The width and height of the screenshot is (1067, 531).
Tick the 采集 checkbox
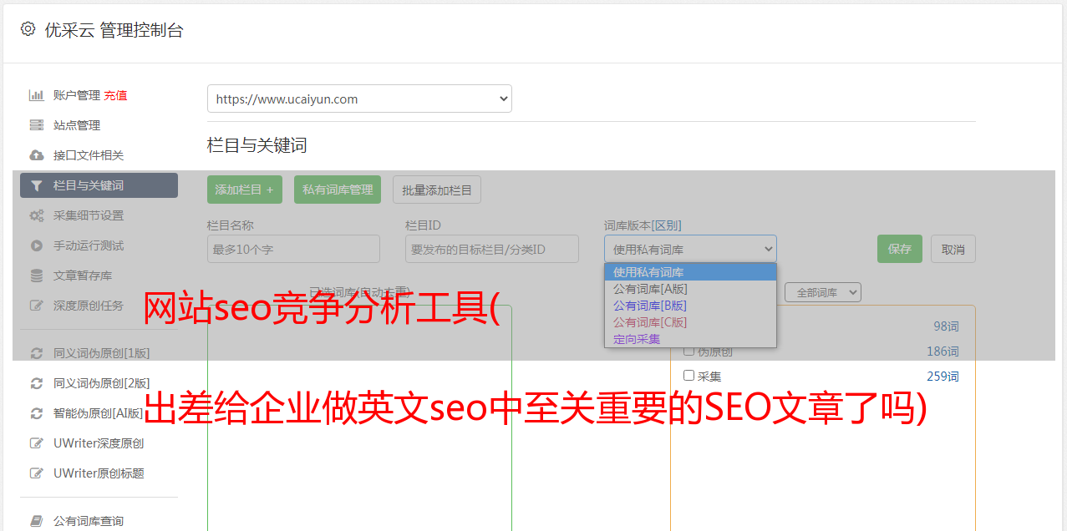tap(689, 376)
